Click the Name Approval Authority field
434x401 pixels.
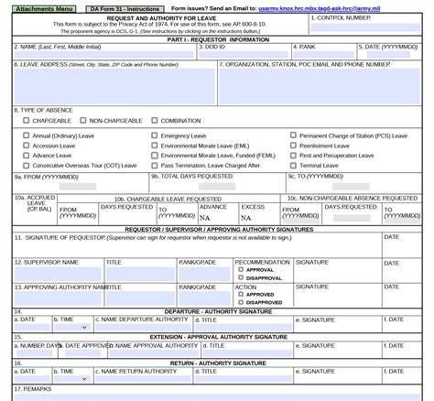click(154, 353)
